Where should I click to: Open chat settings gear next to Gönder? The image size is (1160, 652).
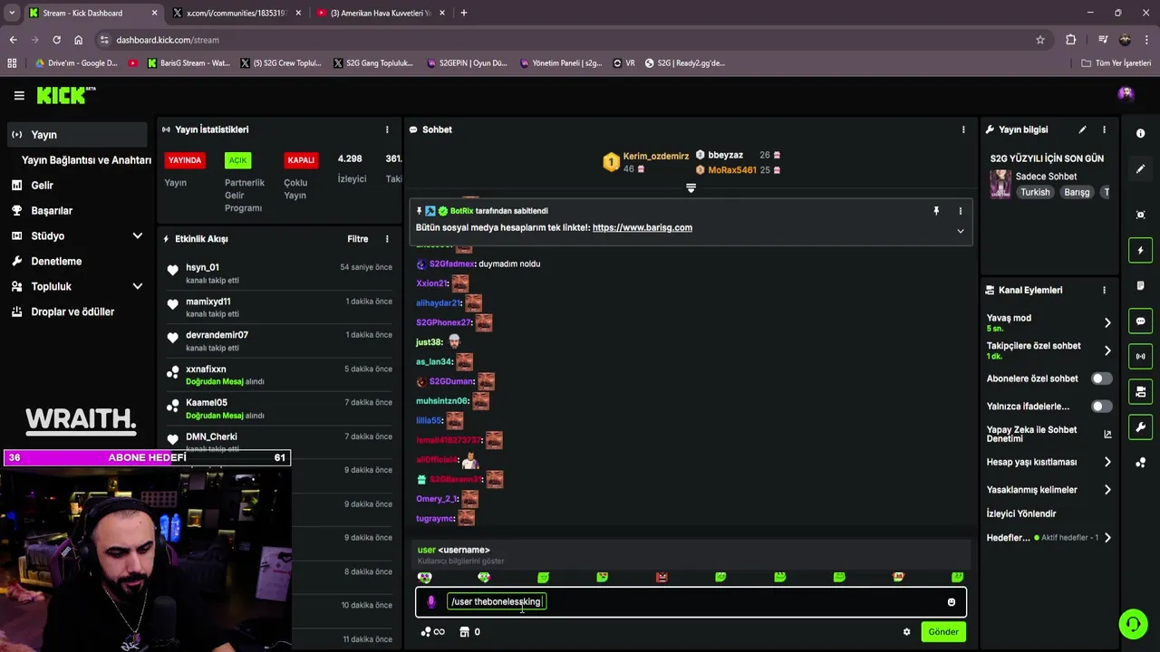point(906,632)
